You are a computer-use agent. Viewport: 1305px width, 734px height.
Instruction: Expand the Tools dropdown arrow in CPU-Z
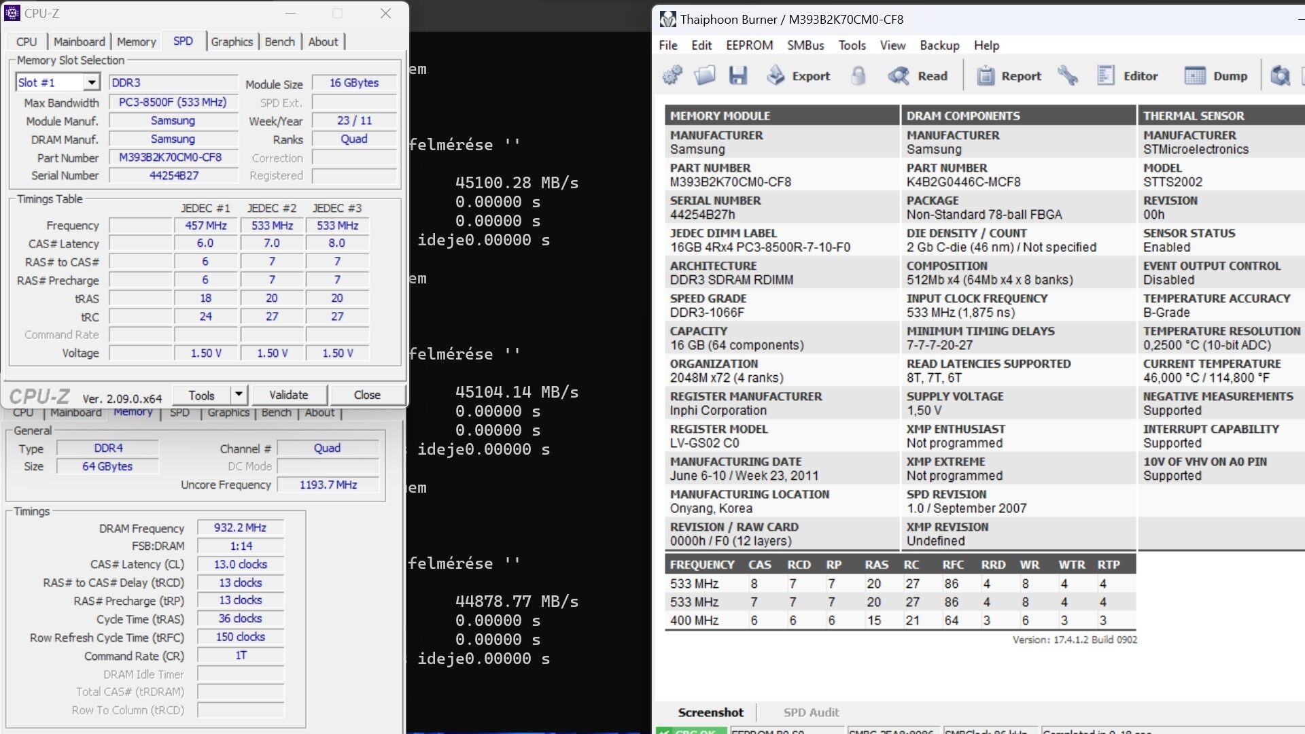(239, 394)
